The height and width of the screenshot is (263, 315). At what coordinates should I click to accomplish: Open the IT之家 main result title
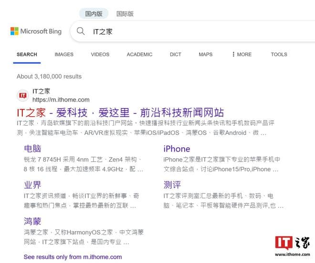[120, 112]
